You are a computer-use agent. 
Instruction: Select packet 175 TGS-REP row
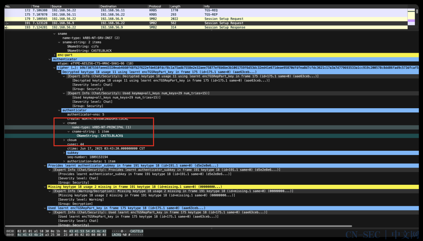206,14
